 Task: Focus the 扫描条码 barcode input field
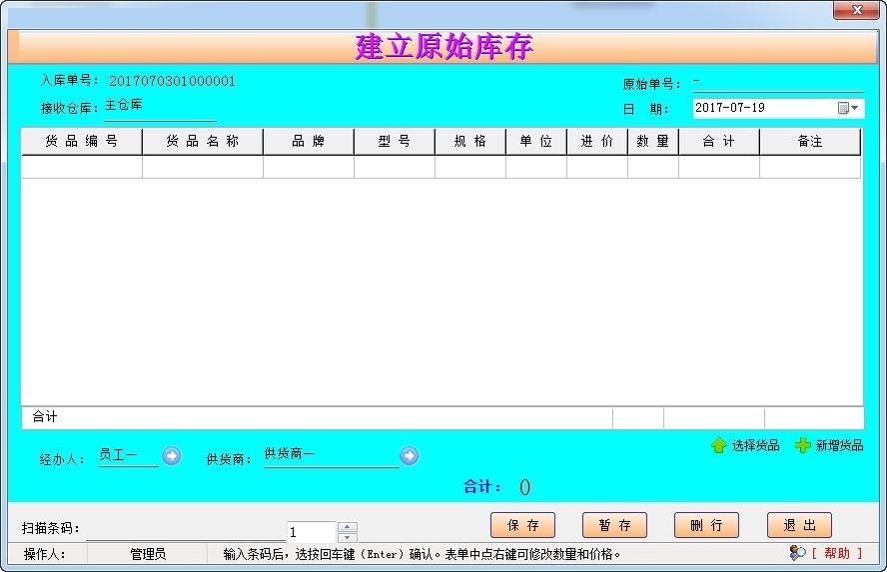tap(186, 530)
